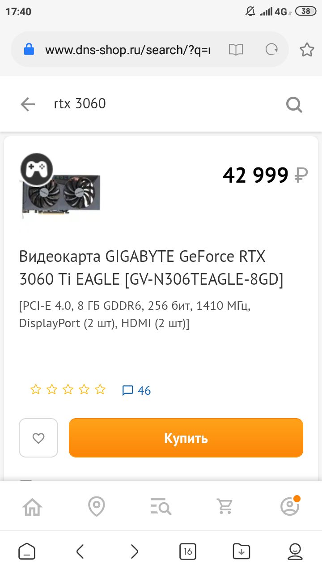Image resolution: width=322 pixels, height=573 pixels.
Task: Go to browser home button
Action: [x=27, y=551]
